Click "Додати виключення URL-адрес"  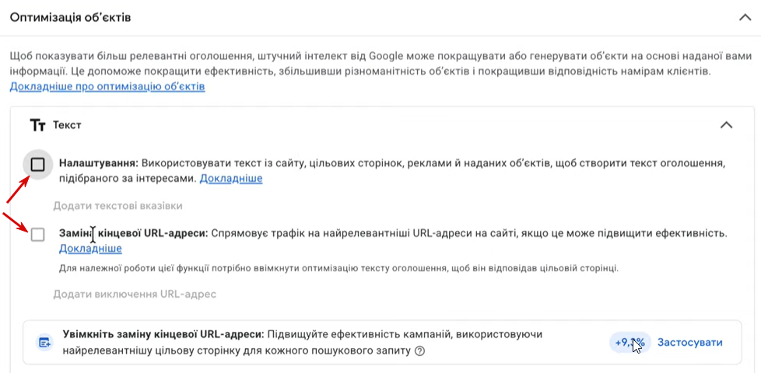coord(134,295)
